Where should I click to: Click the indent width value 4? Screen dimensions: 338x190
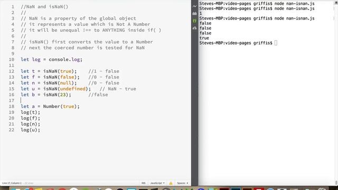[x=187, y=183]
